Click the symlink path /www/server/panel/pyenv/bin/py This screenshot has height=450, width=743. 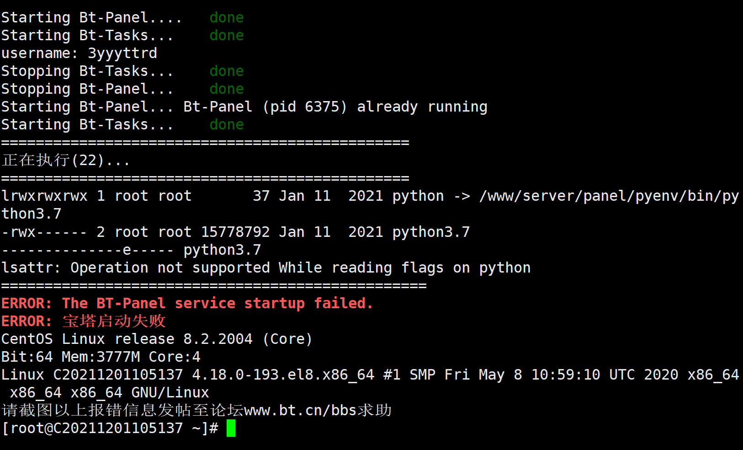click(609, 196)
